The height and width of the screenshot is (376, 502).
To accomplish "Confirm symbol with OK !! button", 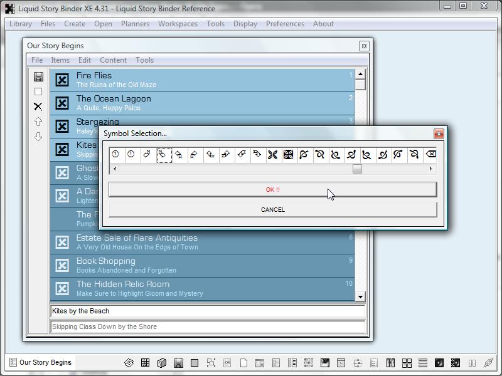I will (272, 189).
